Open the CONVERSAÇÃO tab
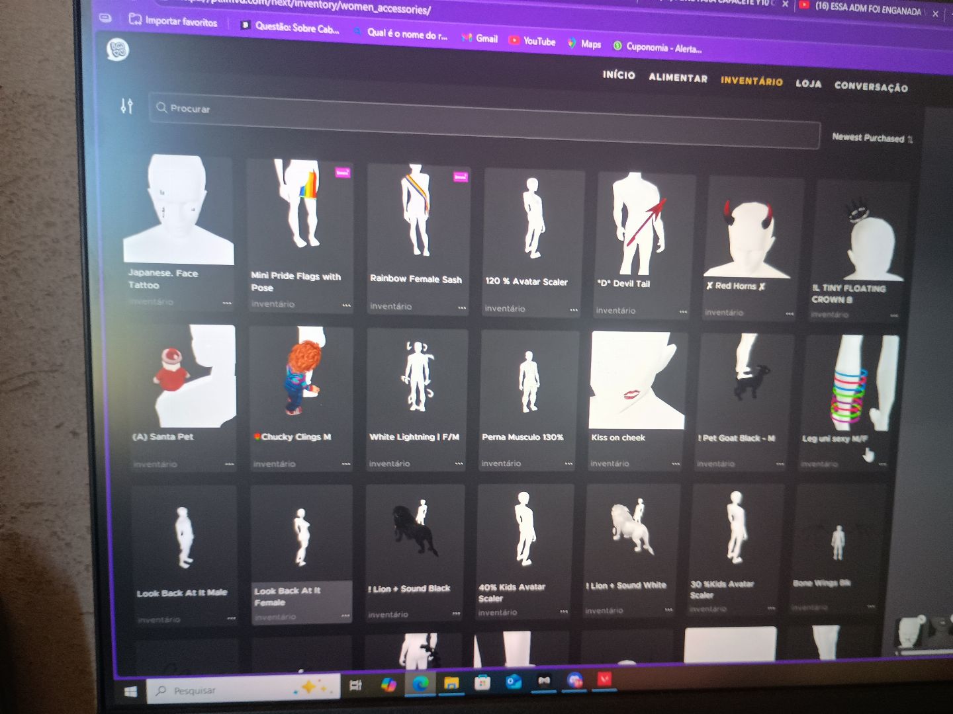The image size is (953, 714). (871, 86)
